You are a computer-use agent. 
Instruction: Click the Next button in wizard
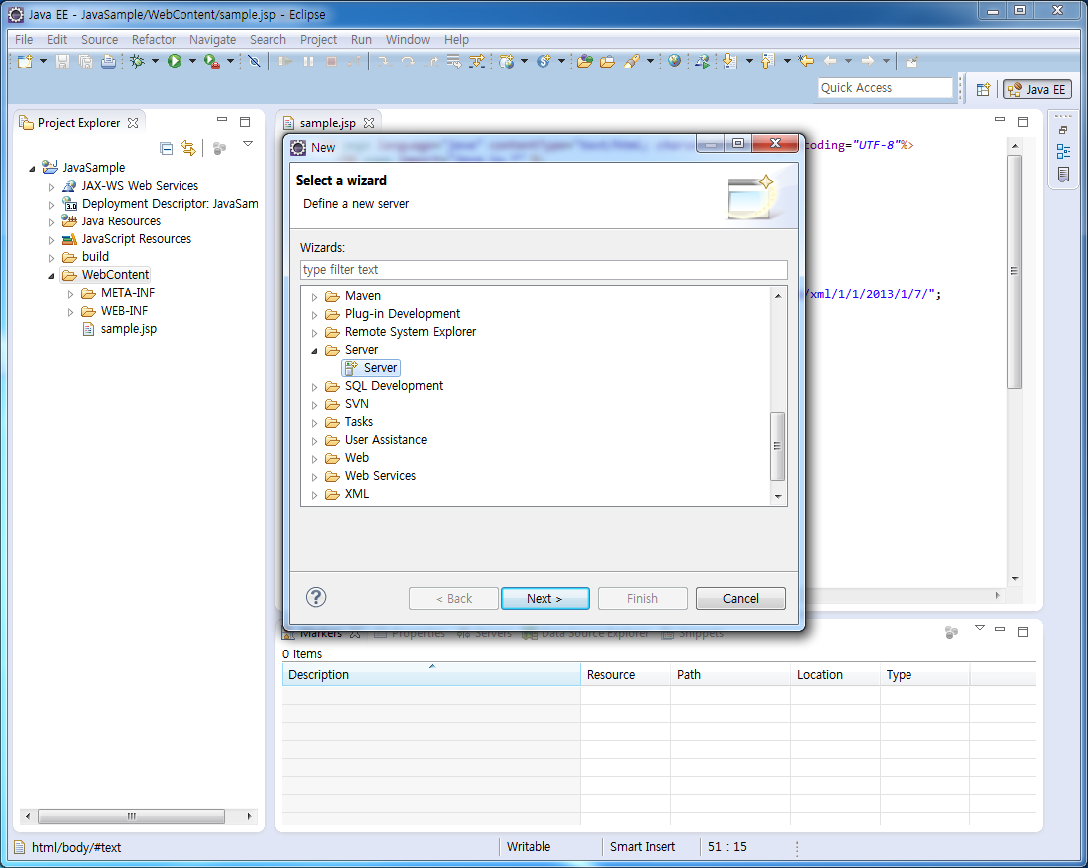[x=544, y=599]
